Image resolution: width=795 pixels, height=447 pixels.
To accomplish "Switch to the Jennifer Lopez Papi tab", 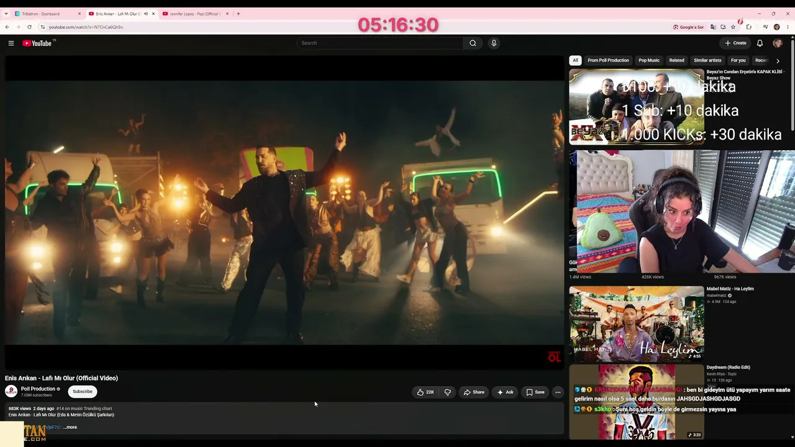I will [x=195, y=14].
